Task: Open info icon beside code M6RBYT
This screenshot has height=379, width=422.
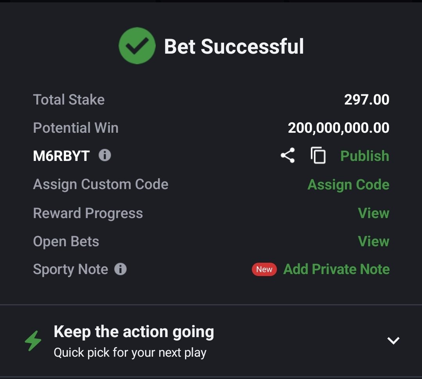Action: [105, 155]
